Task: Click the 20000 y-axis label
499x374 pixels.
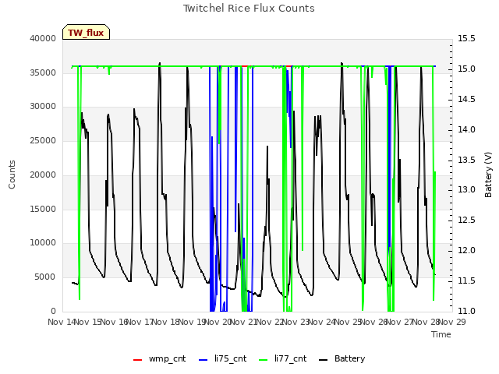Action: (43, 175)
